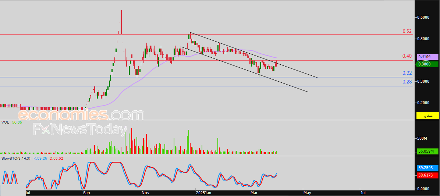Select the green 0.3800 last price tag

427,64
